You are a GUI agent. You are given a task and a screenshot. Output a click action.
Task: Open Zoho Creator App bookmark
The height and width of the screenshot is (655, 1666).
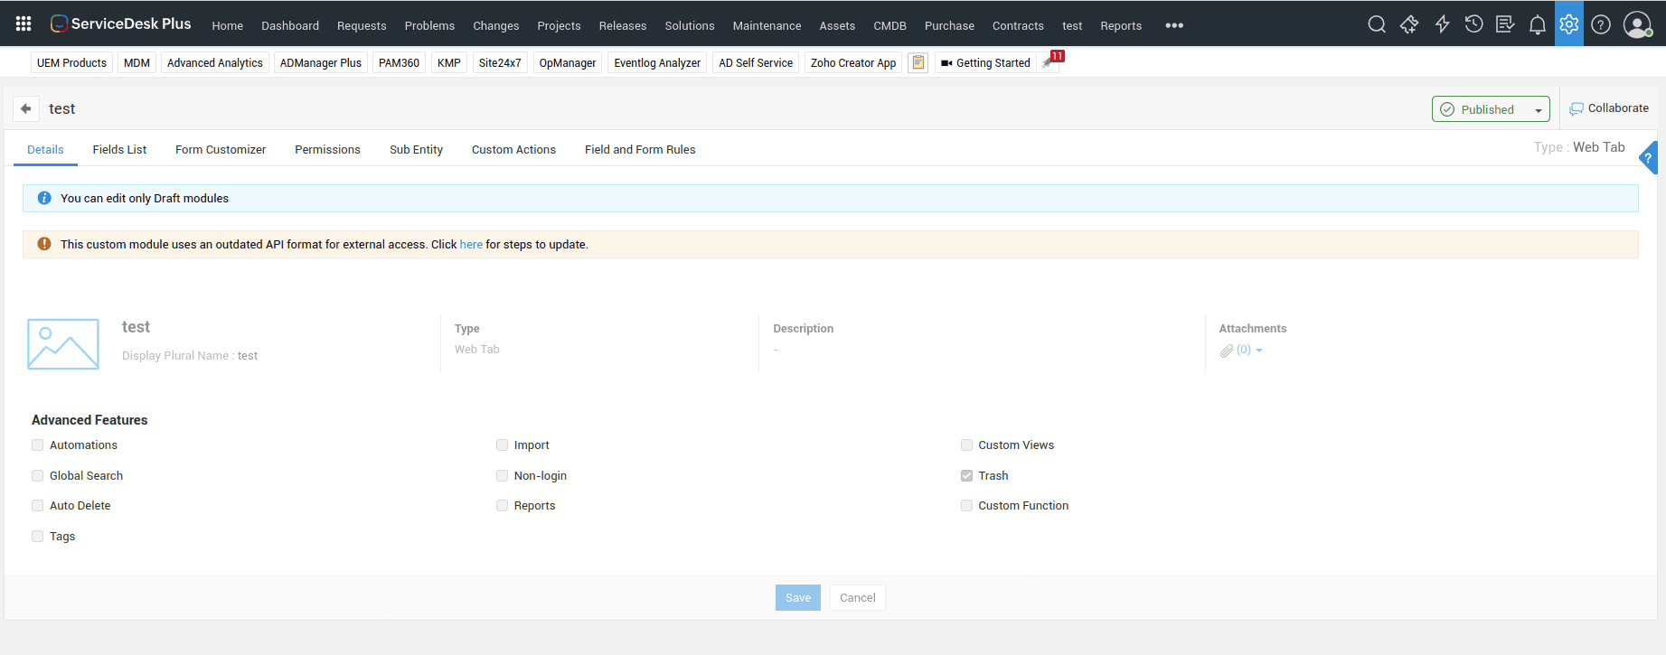(853, 62)
